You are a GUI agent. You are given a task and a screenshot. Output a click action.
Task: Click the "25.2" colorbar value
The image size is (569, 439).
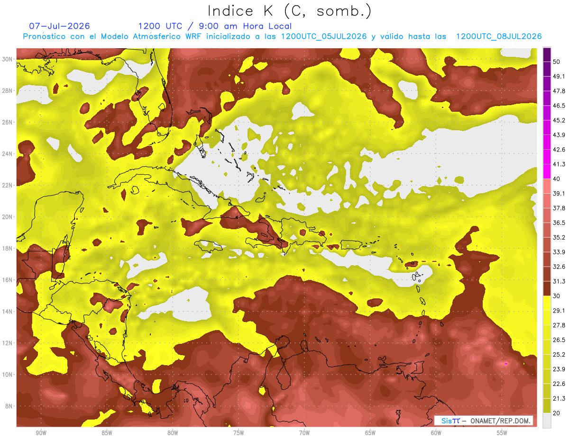pyautogui.click(x=559, y=354)
